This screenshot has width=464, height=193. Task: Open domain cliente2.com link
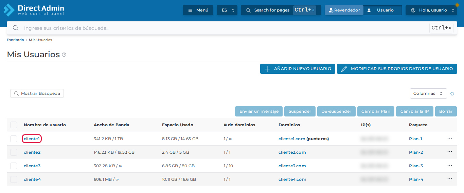click(292, 152)
